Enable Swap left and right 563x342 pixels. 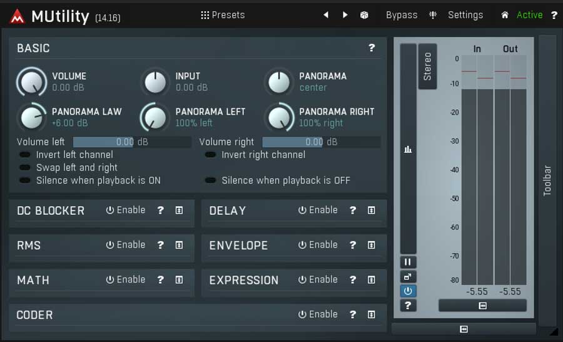pos(25,168)
